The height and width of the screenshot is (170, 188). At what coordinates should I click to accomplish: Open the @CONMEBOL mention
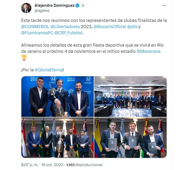point(35,27)
